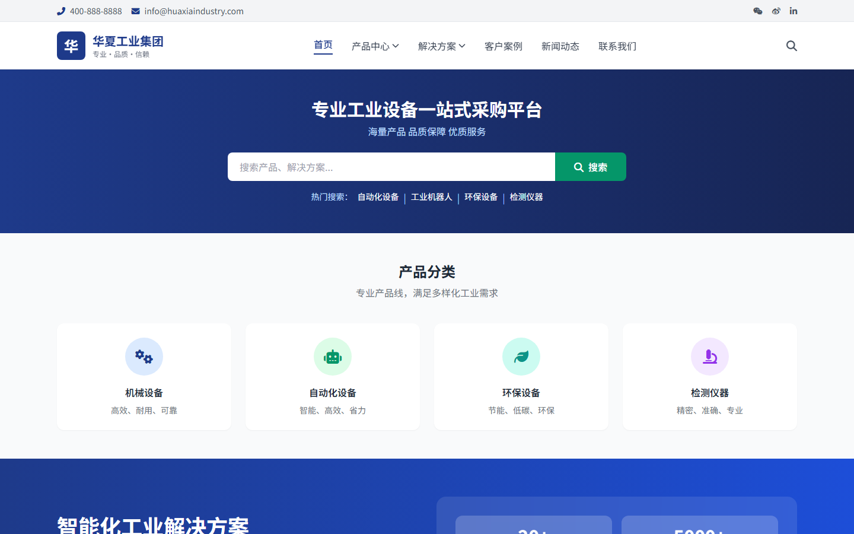
Task: Click the 工业机器人 hot search link
Action: (x=432, y=197)
